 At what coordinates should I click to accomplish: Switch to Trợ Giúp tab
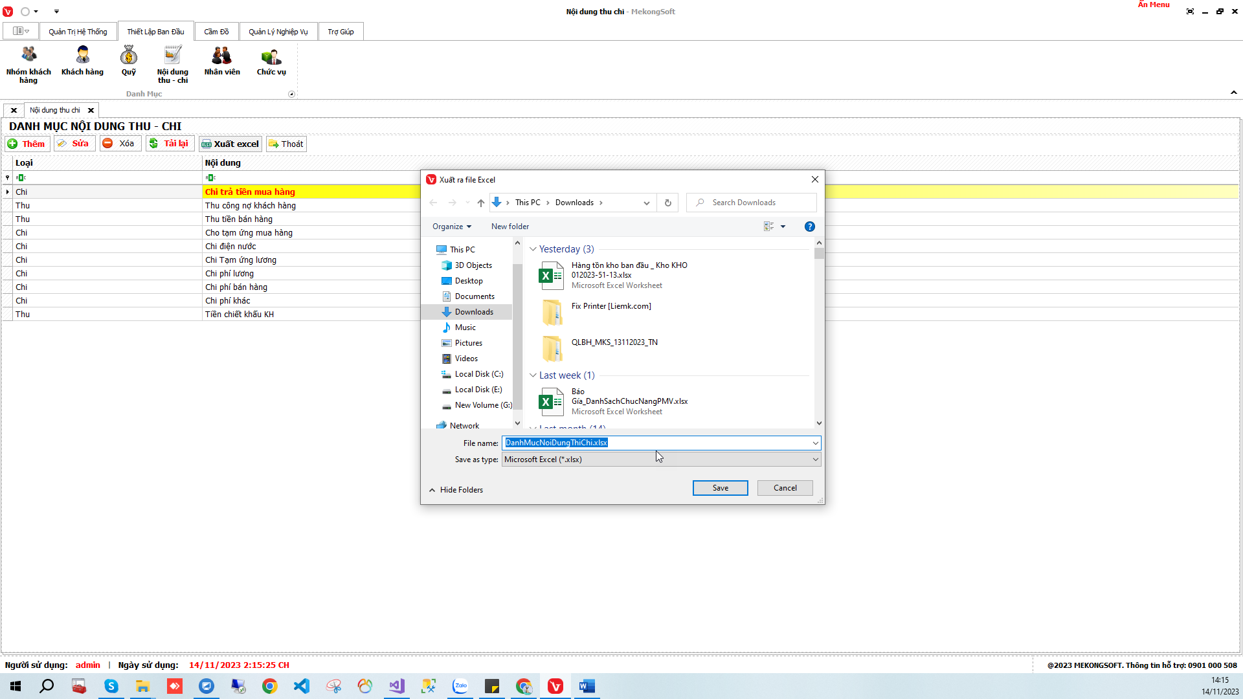pyautogui.click(x=341, y=32)
